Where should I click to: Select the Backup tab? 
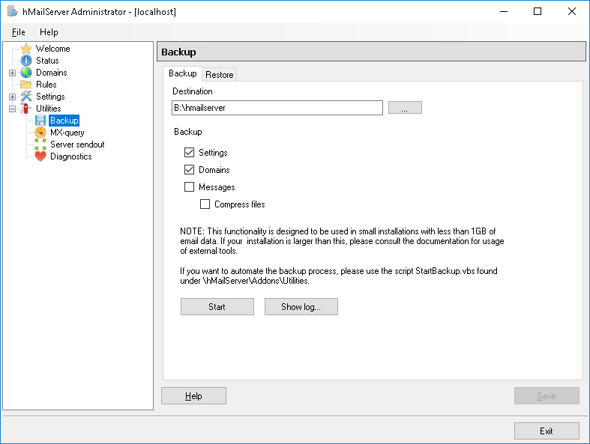[x=182, y=73]
